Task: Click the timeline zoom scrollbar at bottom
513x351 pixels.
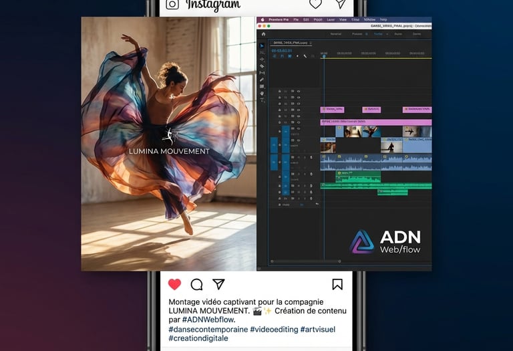Action: coord(305,261)
